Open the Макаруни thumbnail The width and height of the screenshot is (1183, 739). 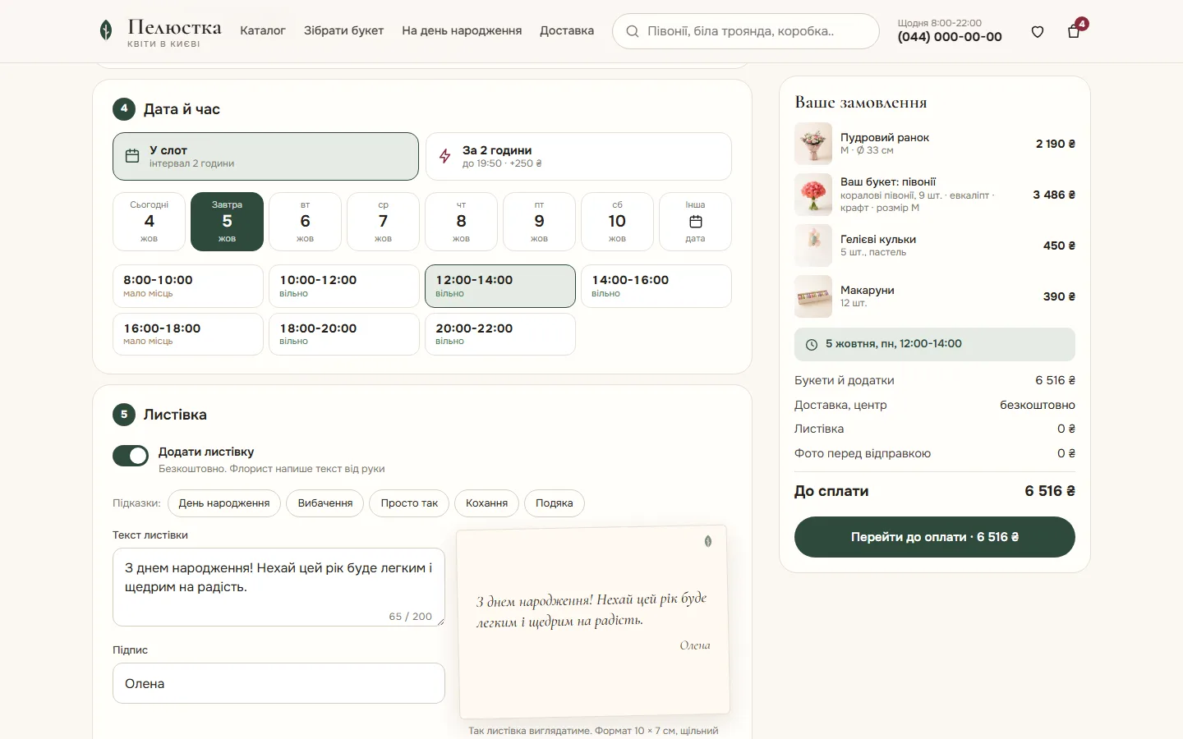(x=813, y=296)
